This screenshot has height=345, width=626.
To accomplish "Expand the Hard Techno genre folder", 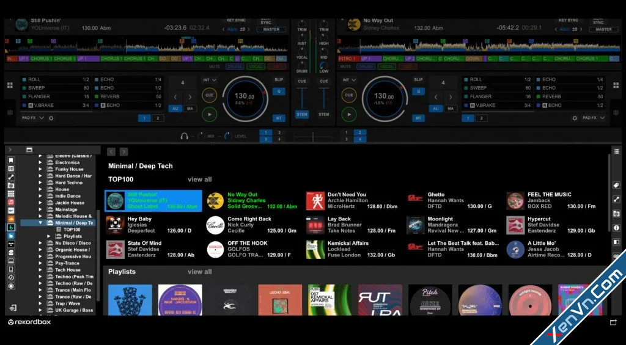I will tap(40, 183).
